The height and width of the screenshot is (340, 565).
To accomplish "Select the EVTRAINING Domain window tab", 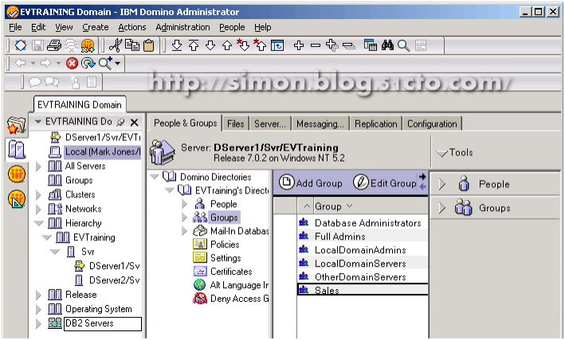I will [80, 104].
